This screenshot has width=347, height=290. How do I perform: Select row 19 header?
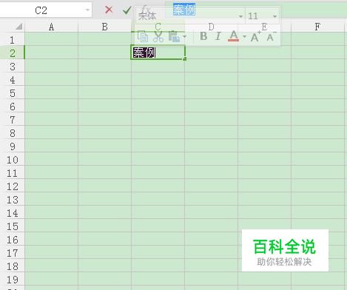[x=12, y=280]
